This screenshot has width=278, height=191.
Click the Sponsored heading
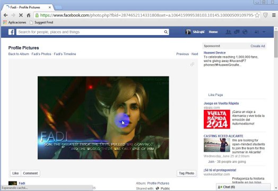click(x=212, y=46)
